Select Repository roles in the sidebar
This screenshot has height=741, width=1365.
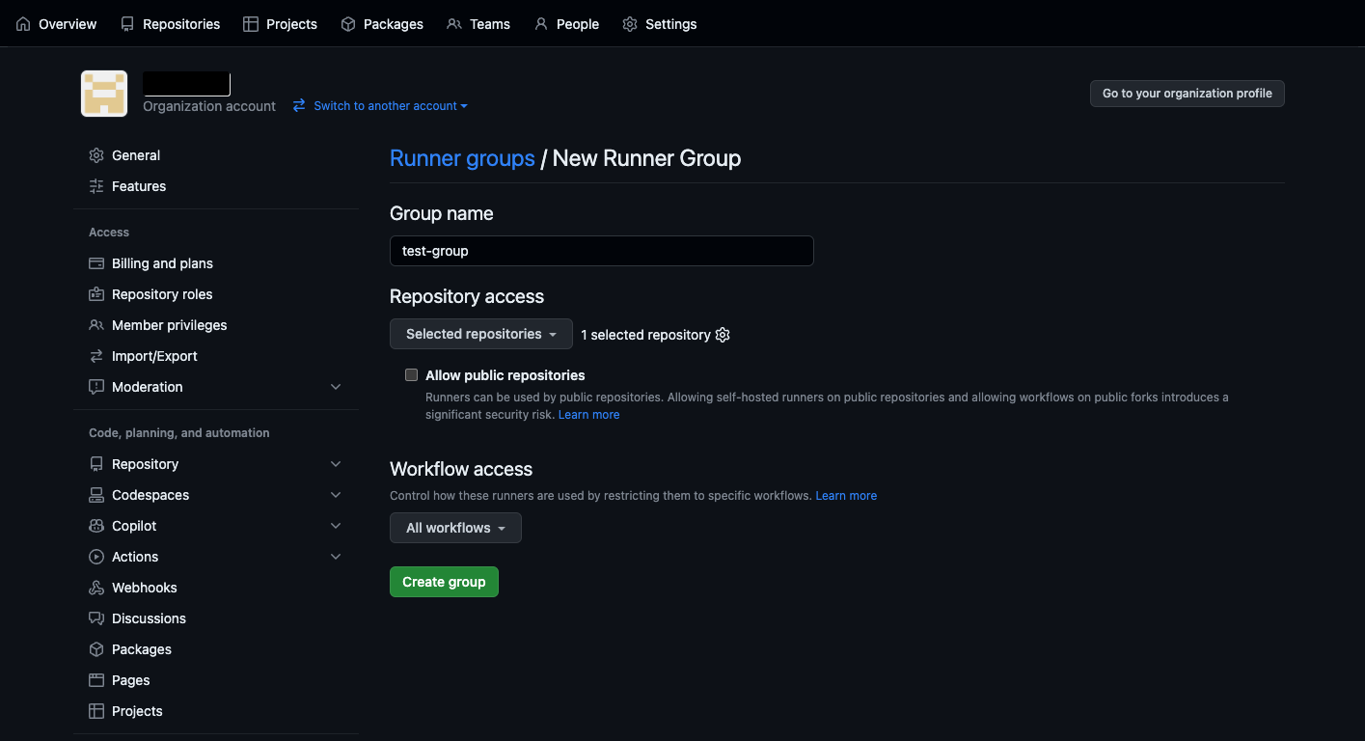click(161, 293)
